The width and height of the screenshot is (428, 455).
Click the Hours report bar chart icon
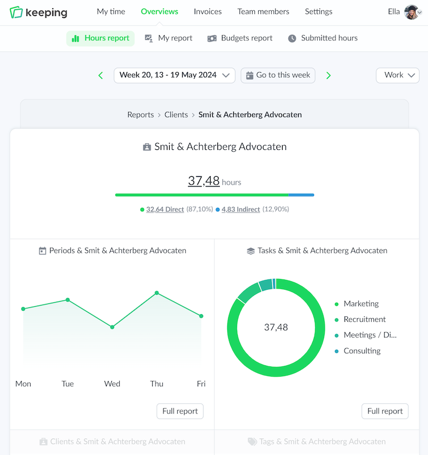[x=75, y=38]
